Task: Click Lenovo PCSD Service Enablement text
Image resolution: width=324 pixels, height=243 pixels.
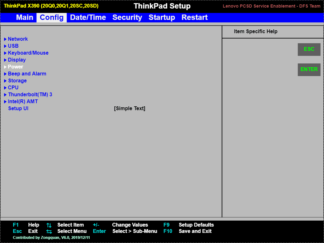Action: [272, 6]
